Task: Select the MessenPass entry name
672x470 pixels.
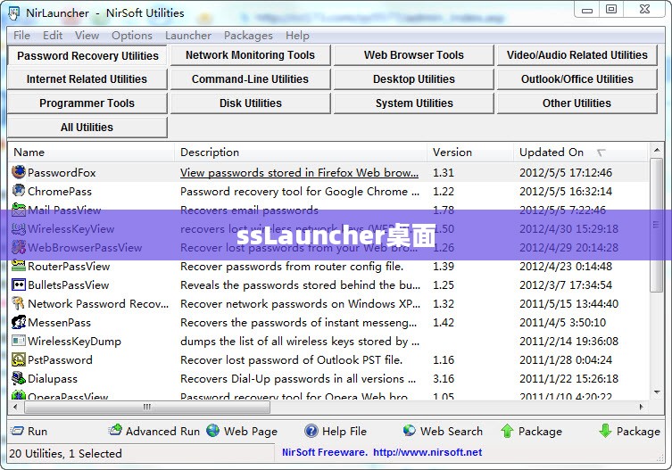Action: coord(59,322)
